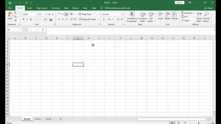Decrease the font size
Viewport: 221px width, 124px height.
tap(53, 14)
